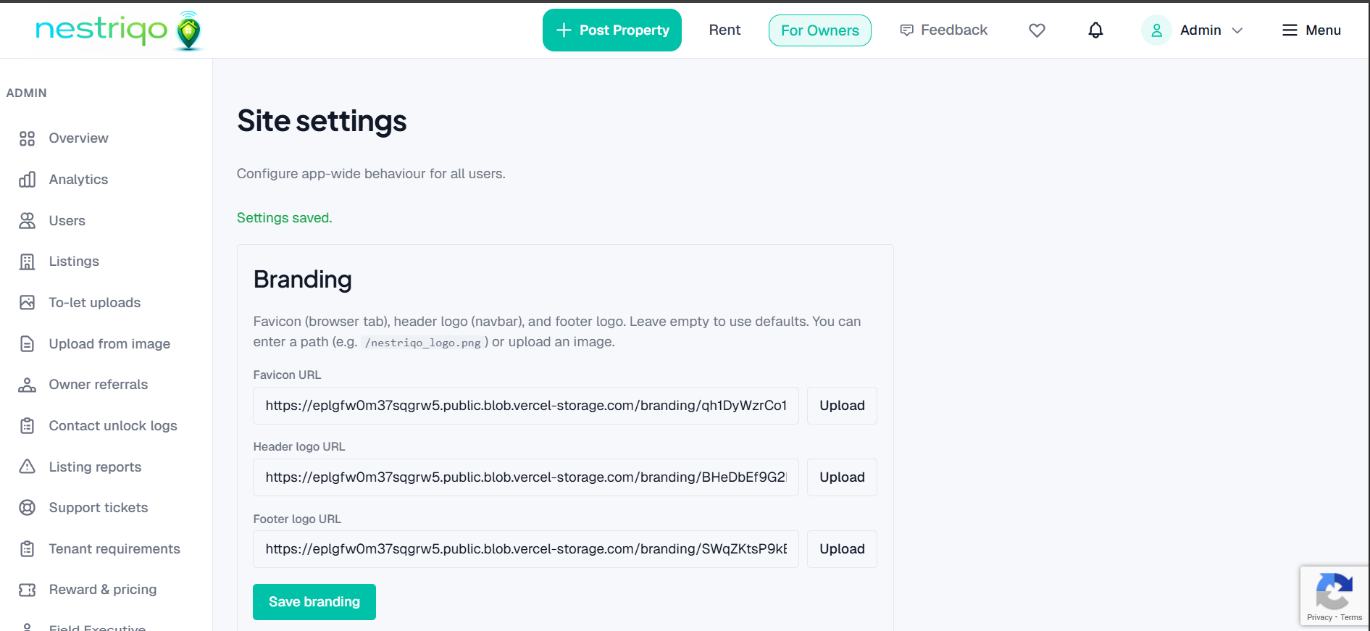This screenshot has width=1370, height=631.
Task: Open Reward & pricing settings
Action: pyautogui.click(x=102, y=589)
